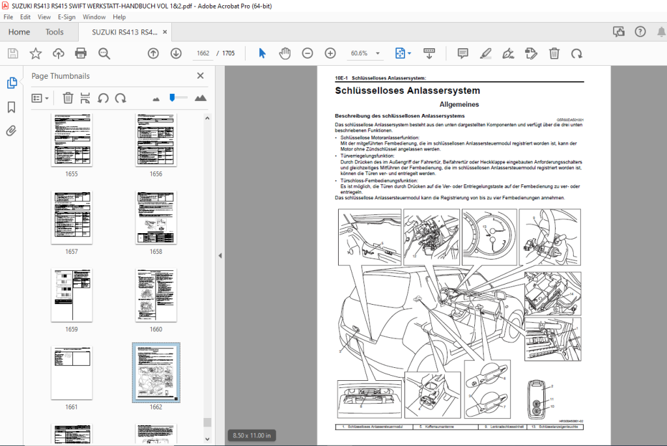Select page 1658 thumbnail
This screenshot has height=446, width=667.
pyautogui.click(x=156, y=217)
